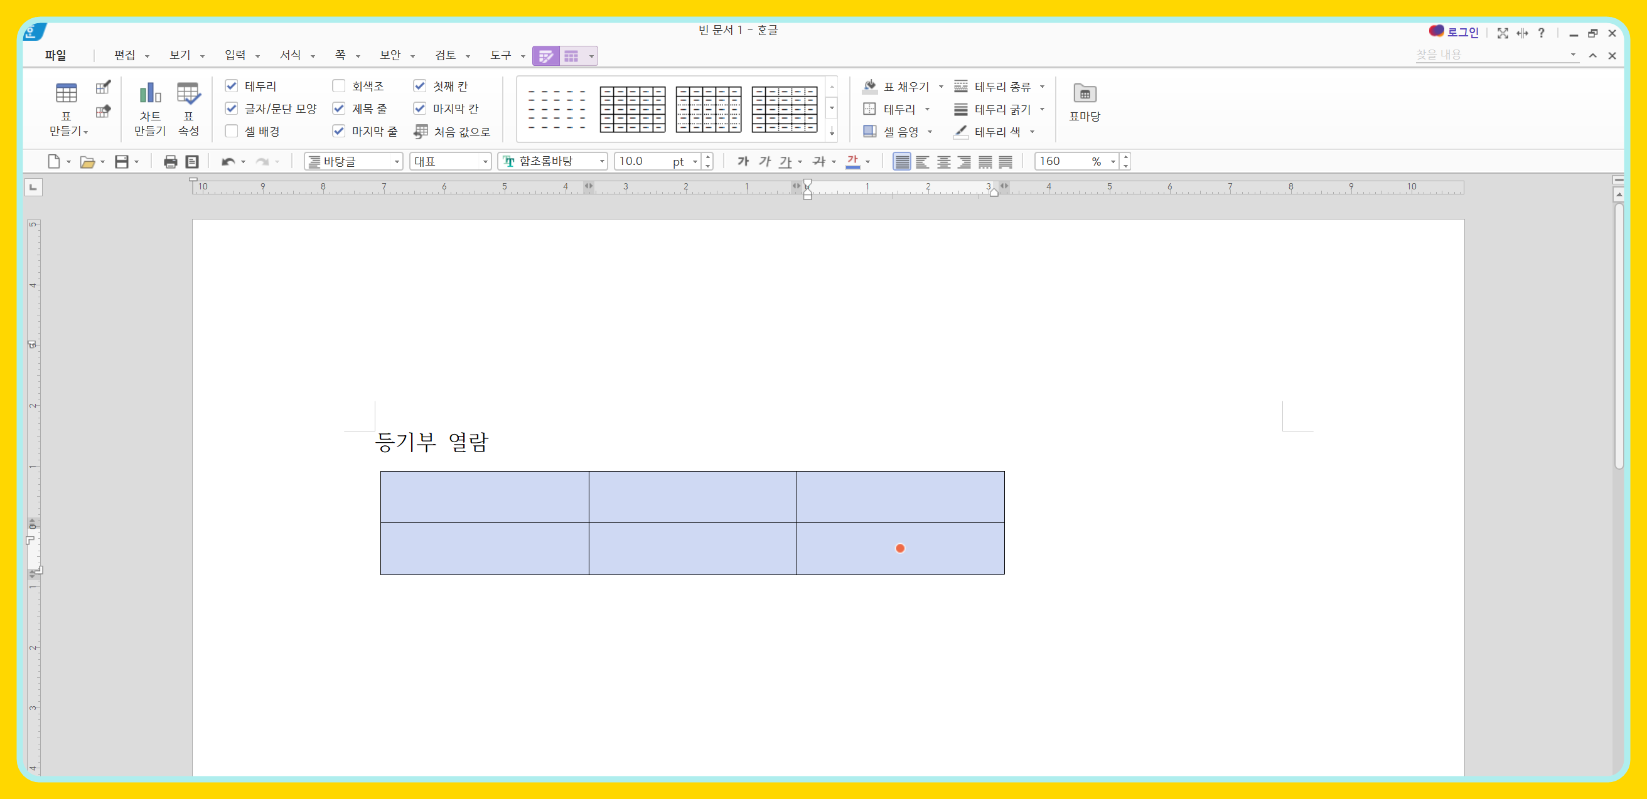This screenshot has height=799, width=1647.
Task: Toggle the 회색조 checkbox
Action: (x=339, y=85)
